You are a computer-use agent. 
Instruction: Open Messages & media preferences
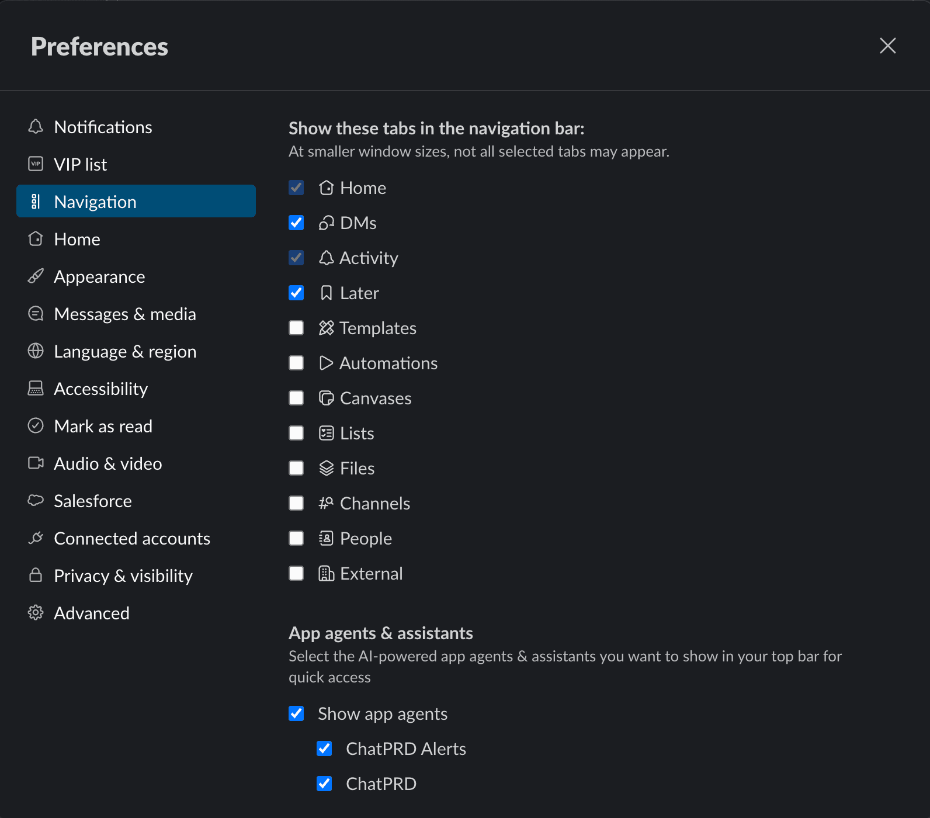124,314
